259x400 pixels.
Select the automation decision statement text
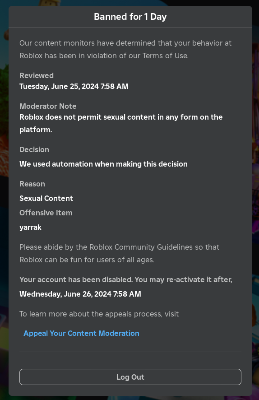103,164
